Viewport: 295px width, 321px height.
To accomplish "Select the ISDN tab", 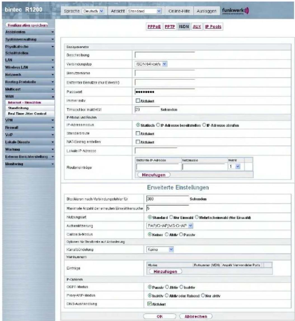I will click(184, 27).
